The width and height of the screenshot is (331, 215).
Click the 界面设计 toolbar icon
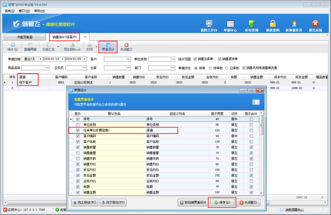pyautogui.click(x=108, y=47)
